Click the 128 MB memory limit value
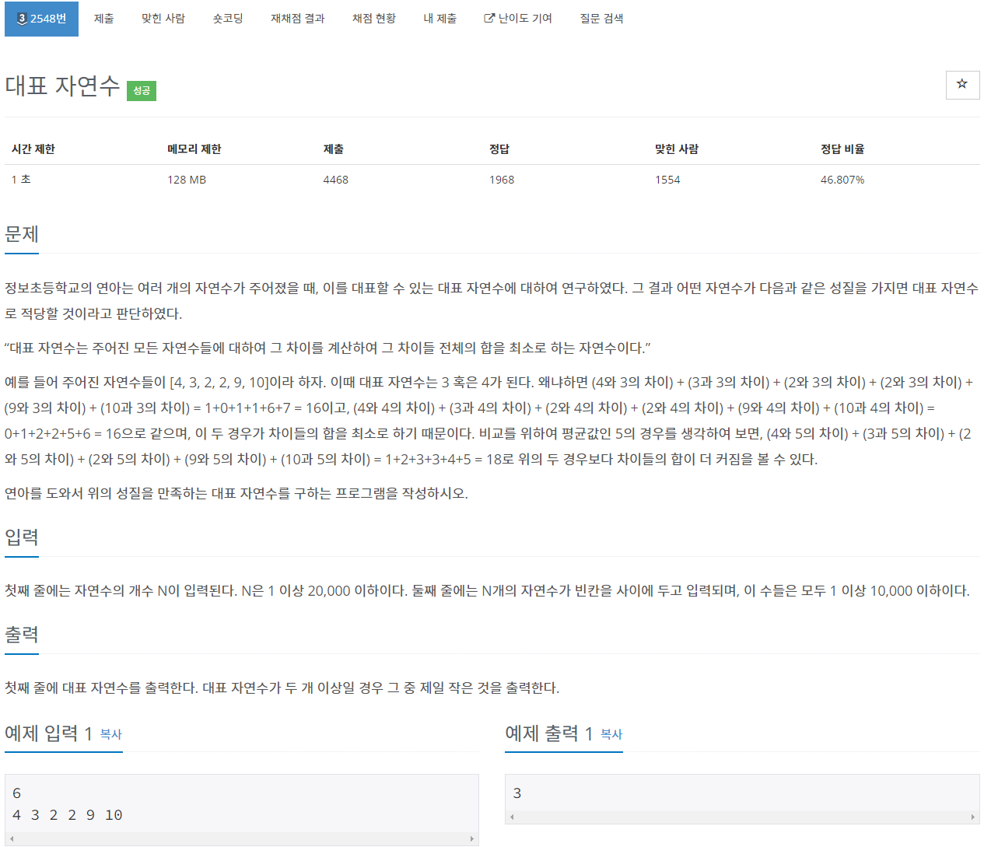984x847 pixels. (x=187, y=180)
